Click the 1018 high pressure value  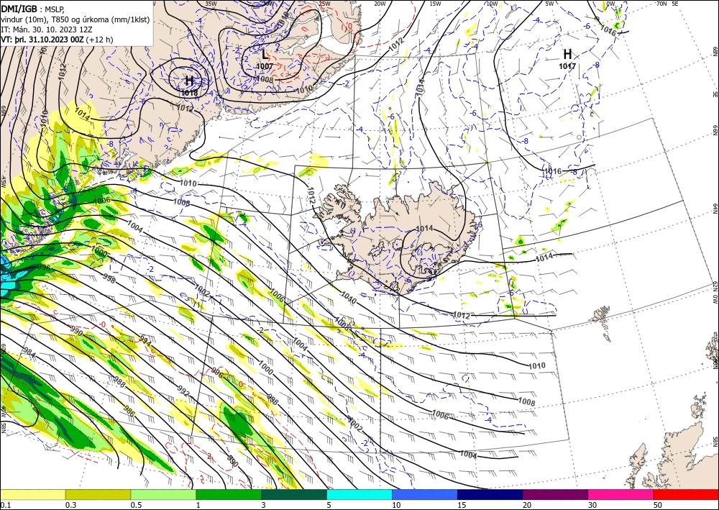click(189, 93)
